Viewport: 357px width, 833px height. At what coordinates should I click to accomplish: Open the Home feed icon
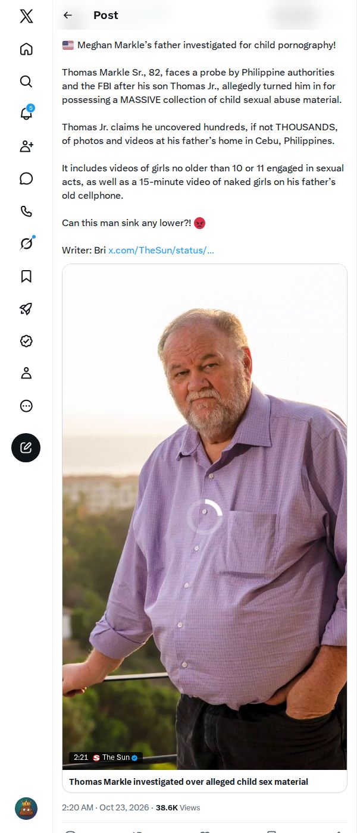pos(26,49)
